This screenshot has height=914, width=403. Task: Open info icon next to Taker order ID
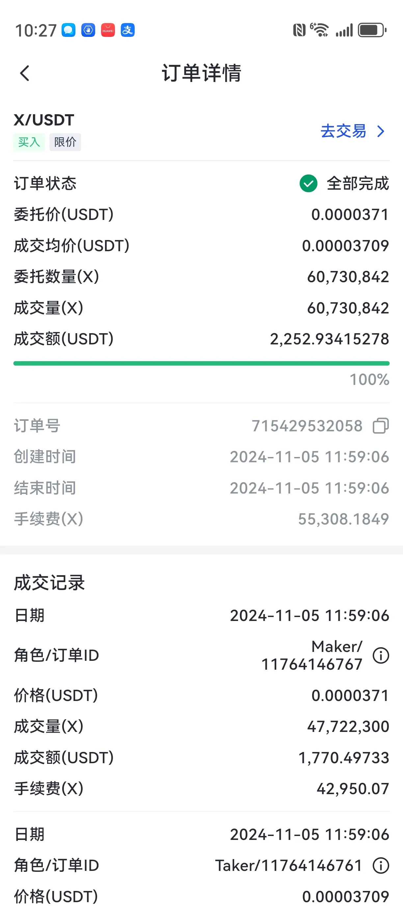coord(381,866)
